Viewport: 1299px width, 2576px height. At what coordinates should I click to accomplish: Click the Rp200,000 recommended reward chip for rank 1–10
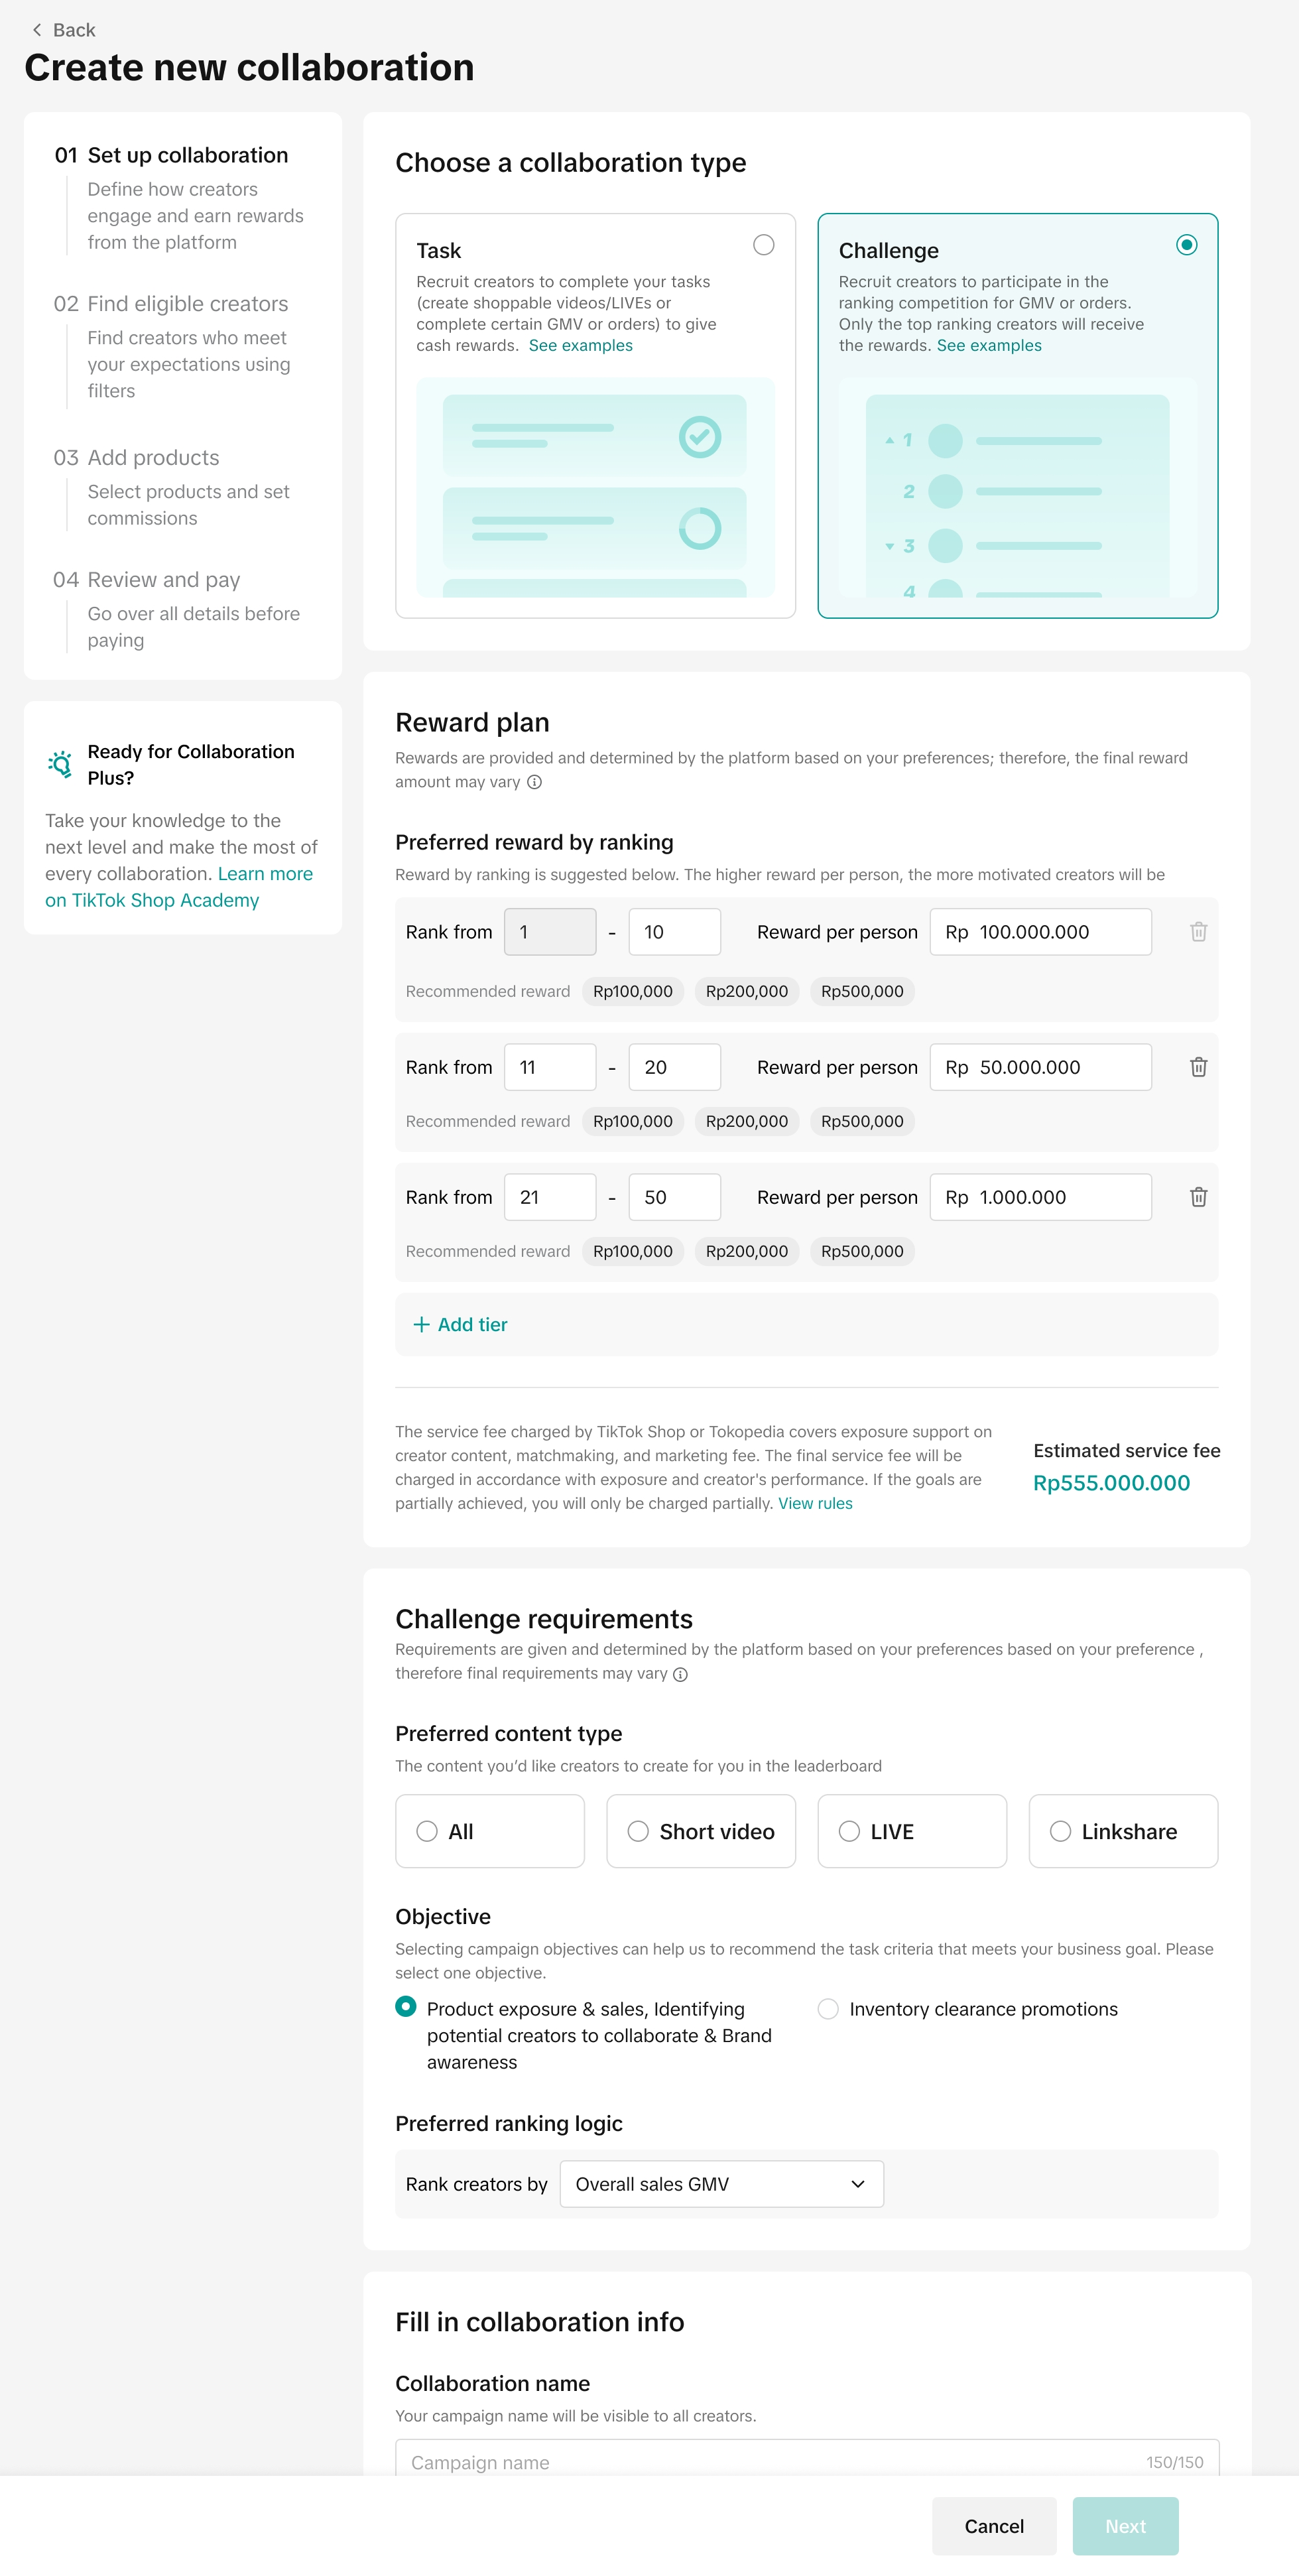tap(746, 991)
